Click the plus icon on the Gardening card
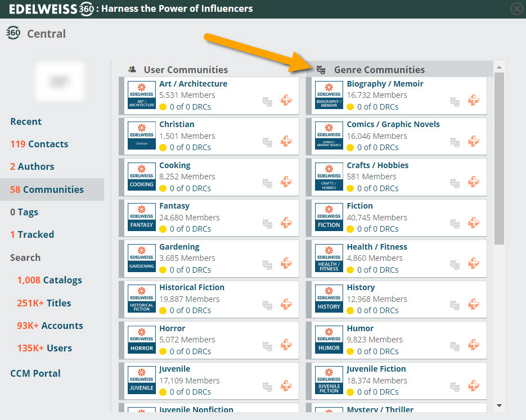Screen dimensions: 526x420 (x=286, y=264)
